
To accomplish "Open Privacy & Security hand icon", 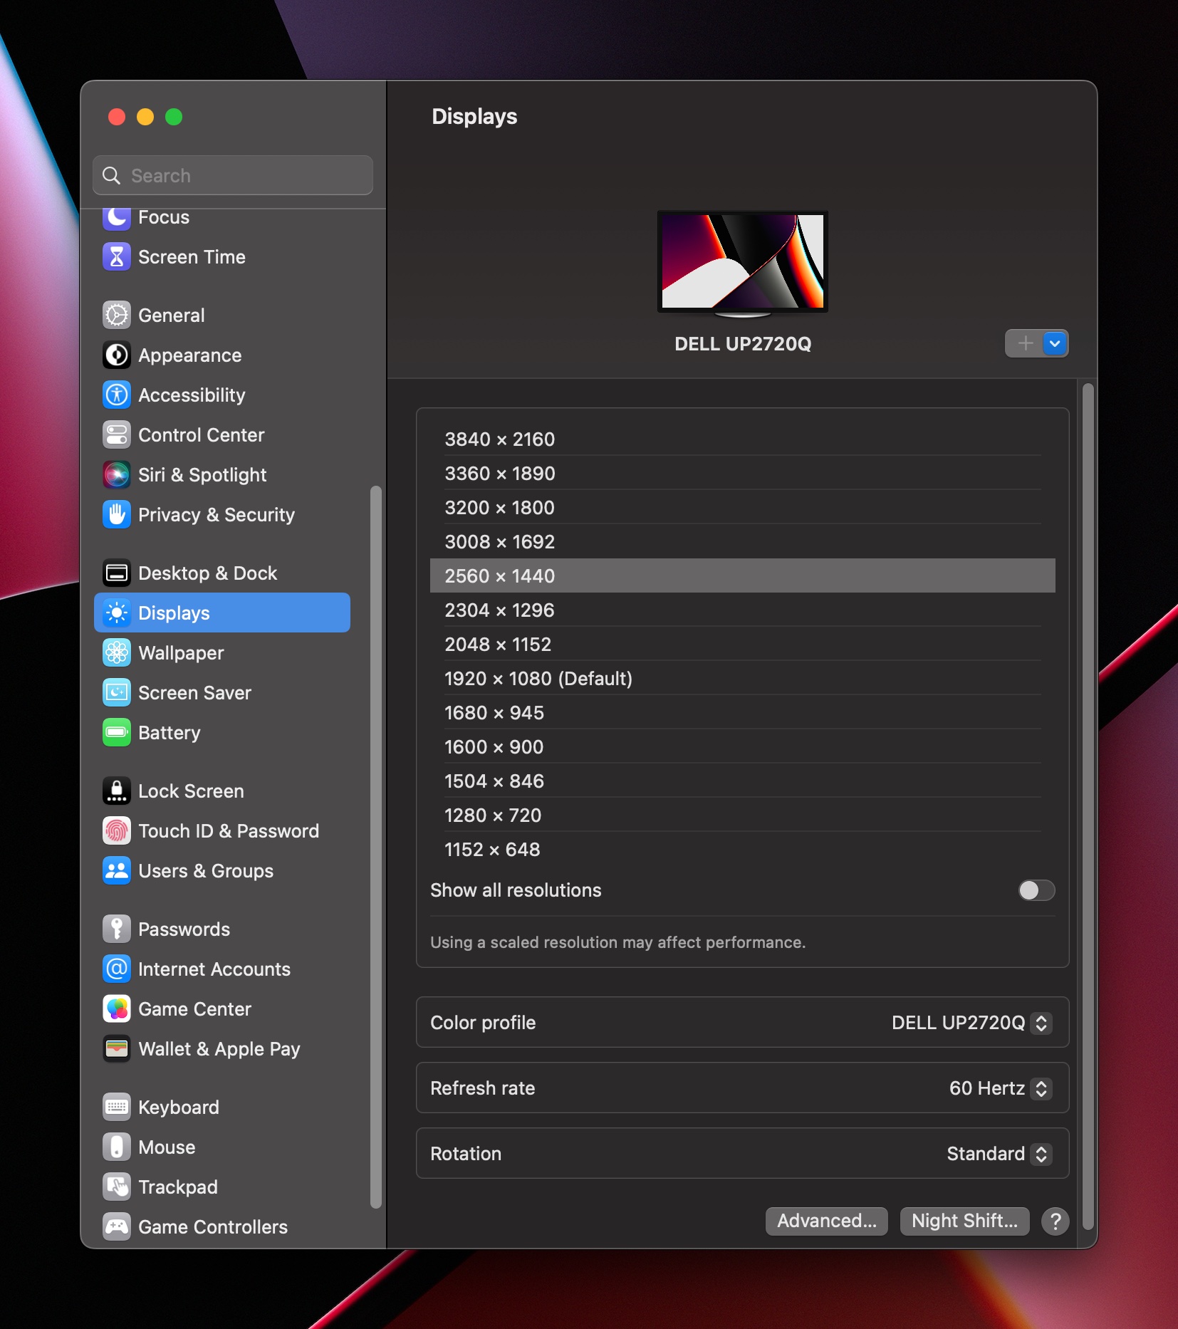I will pos(117,515).
